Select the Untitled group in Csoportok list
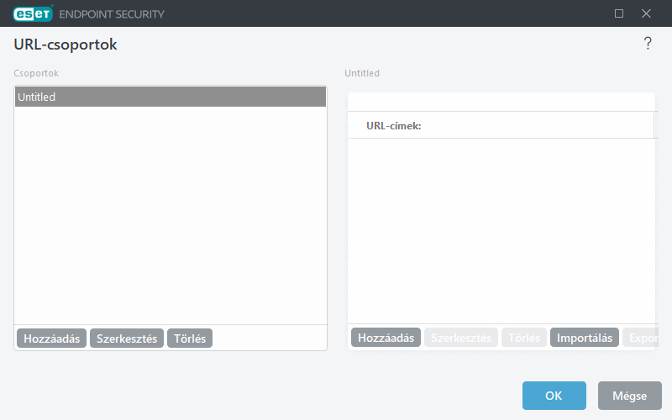Viewport: 672px width, 420px height. click(170, 97)
